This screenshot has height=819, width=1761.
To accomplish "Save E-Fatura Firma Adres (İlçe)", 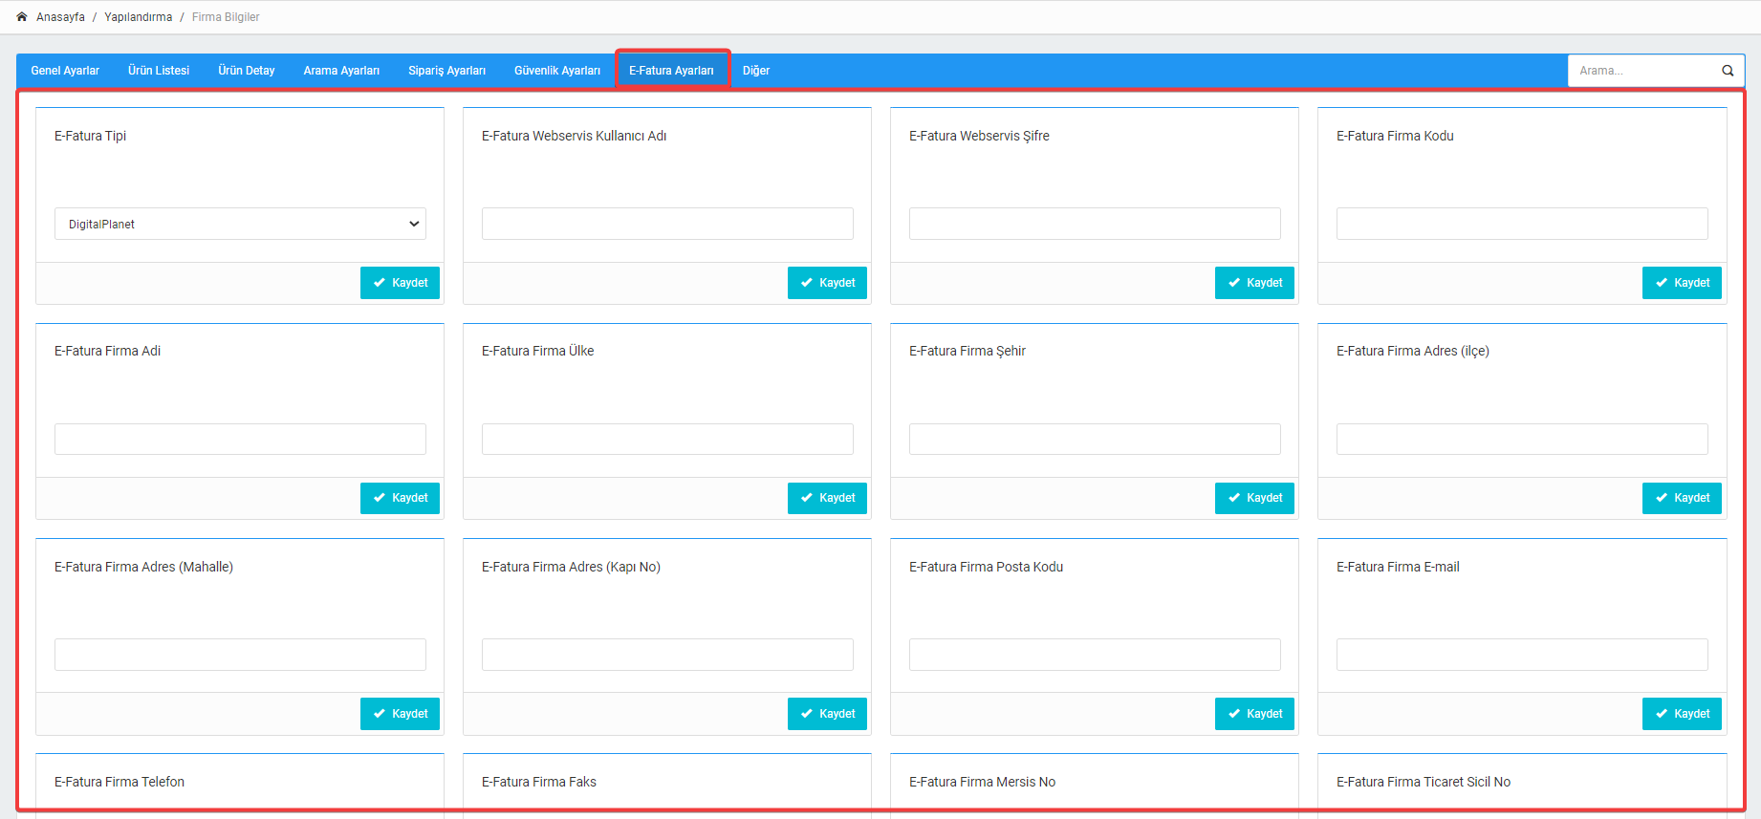I will 1682,498.
